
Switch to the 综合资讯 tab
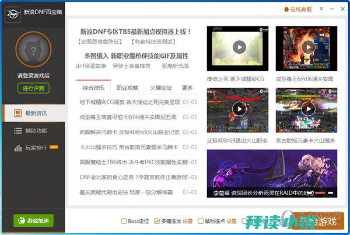click(x=93, y=88)
